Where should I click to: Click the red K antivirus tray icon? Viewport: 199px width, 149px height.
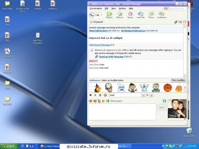pyautogui.click(x=177, y=146)
